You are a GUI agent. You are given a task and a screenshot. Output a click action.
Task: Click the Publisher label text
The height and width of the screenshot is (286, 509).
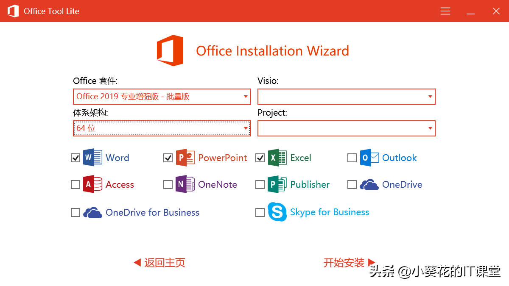[310, 185]
